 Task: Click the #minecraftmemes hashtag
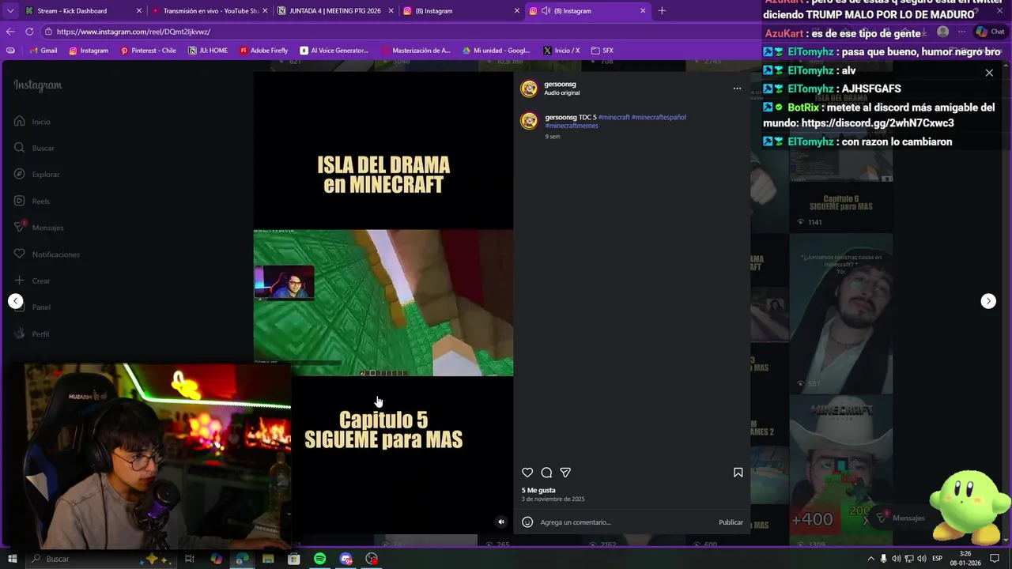tap(572, 126)
